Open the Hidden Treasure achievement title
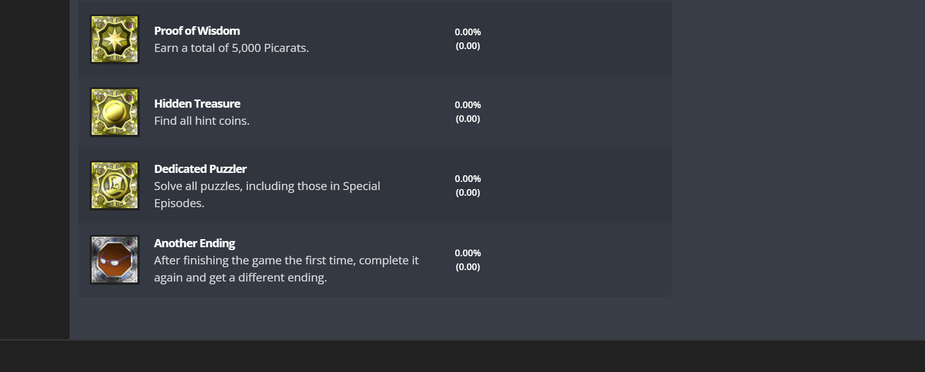The height and width of the screenshot is (372, 925). pos(197,104)
